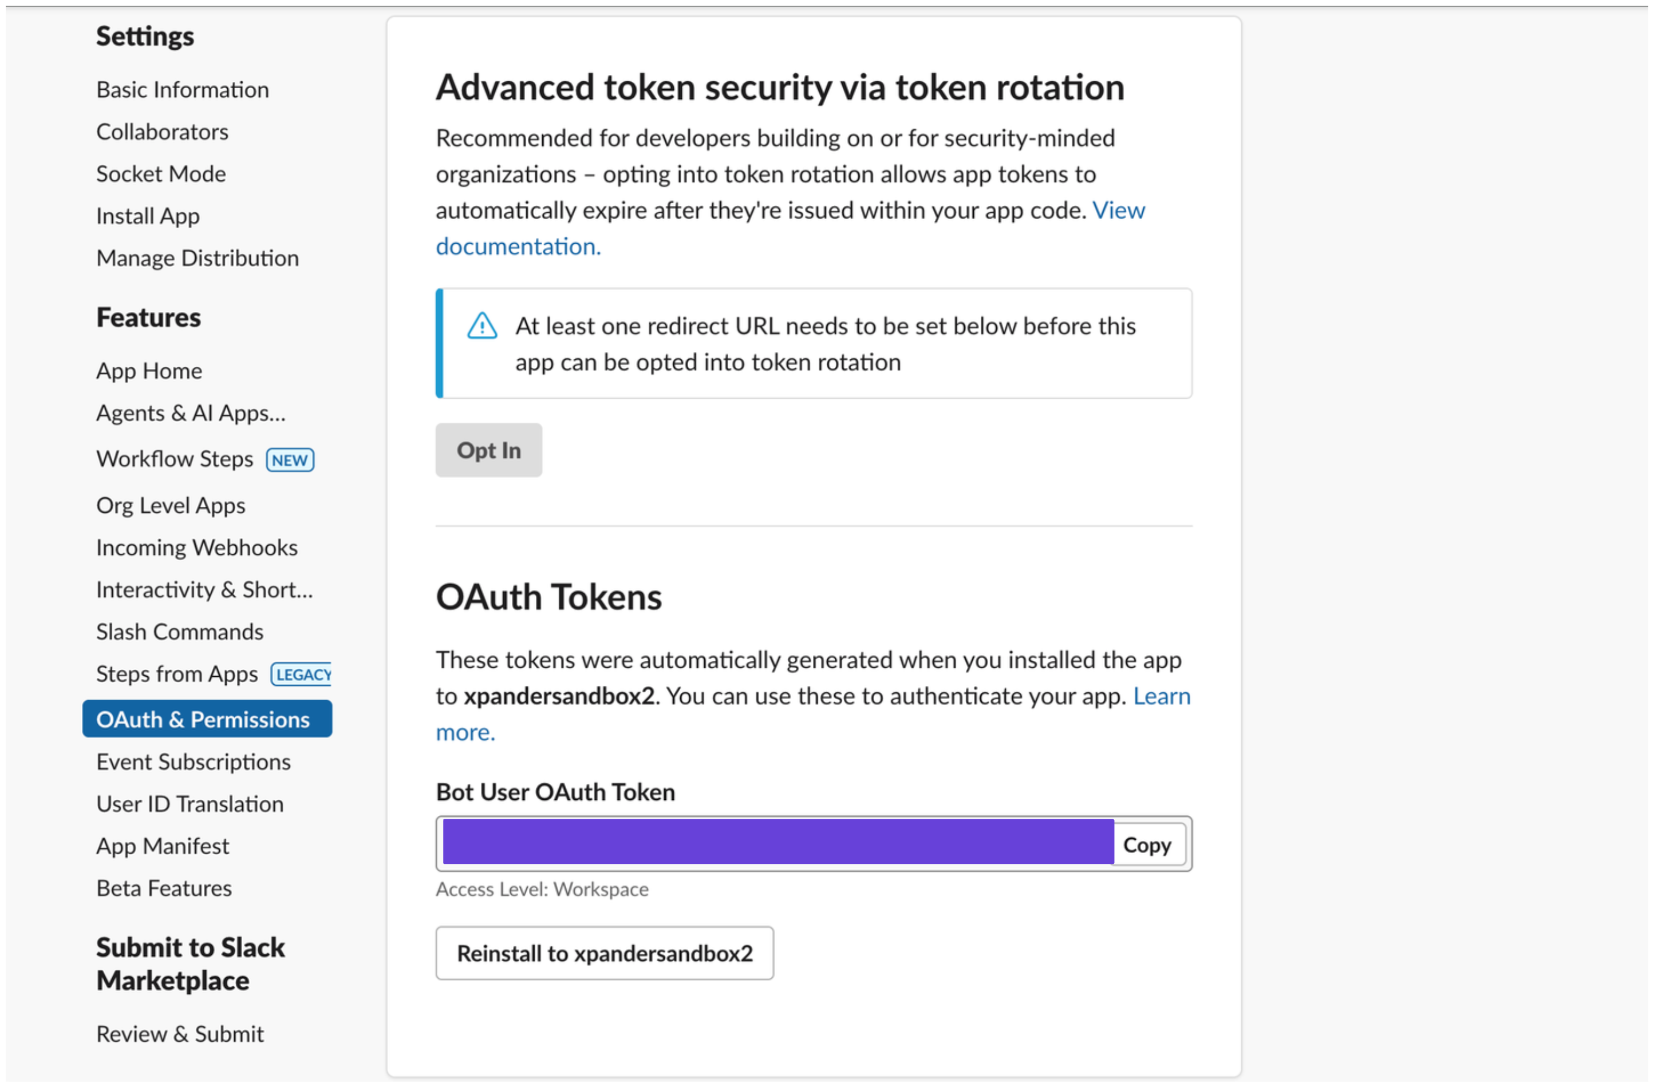Screen dimensions: 1654x1087
Task: Select App Home under Features
Action: coord(149,371)
